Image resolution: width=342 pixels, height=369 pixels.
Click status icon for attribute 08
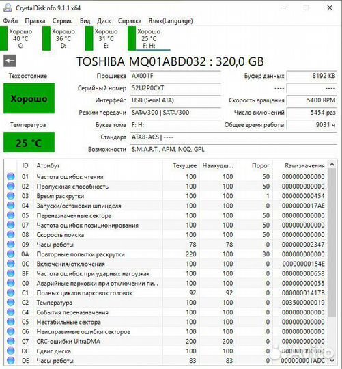pyautogui.click(x=10, y=234)
